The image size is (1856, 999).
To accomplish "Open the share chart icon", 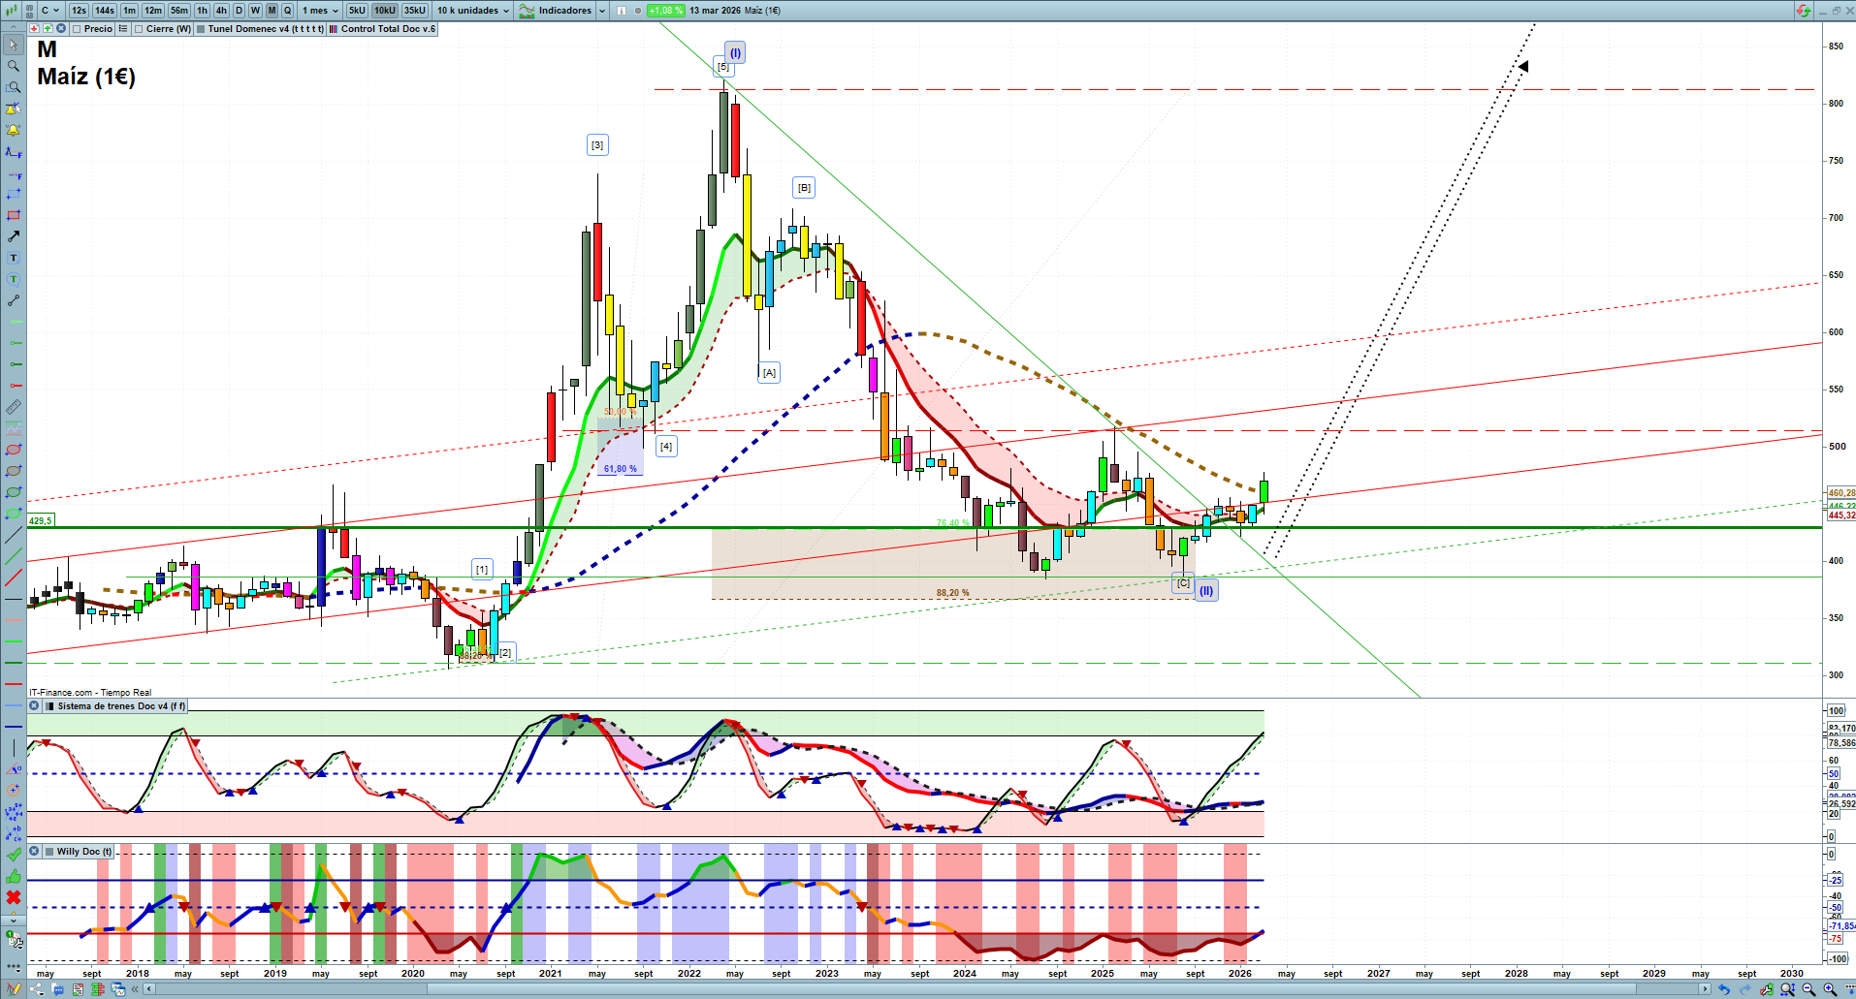I will pos(37,989).
